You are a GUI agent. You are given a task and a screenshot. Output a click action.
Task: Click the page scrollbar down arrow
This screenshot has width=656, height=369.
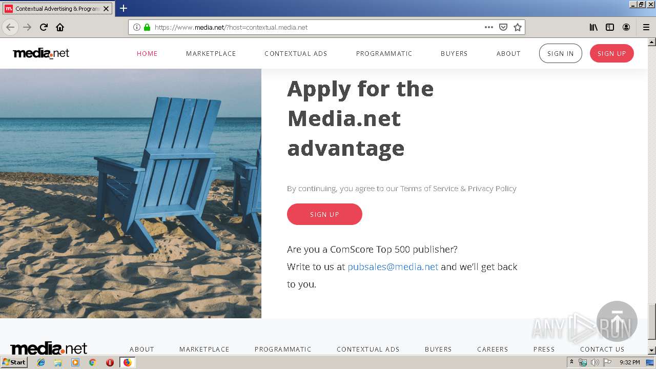(x=652, y=351)
